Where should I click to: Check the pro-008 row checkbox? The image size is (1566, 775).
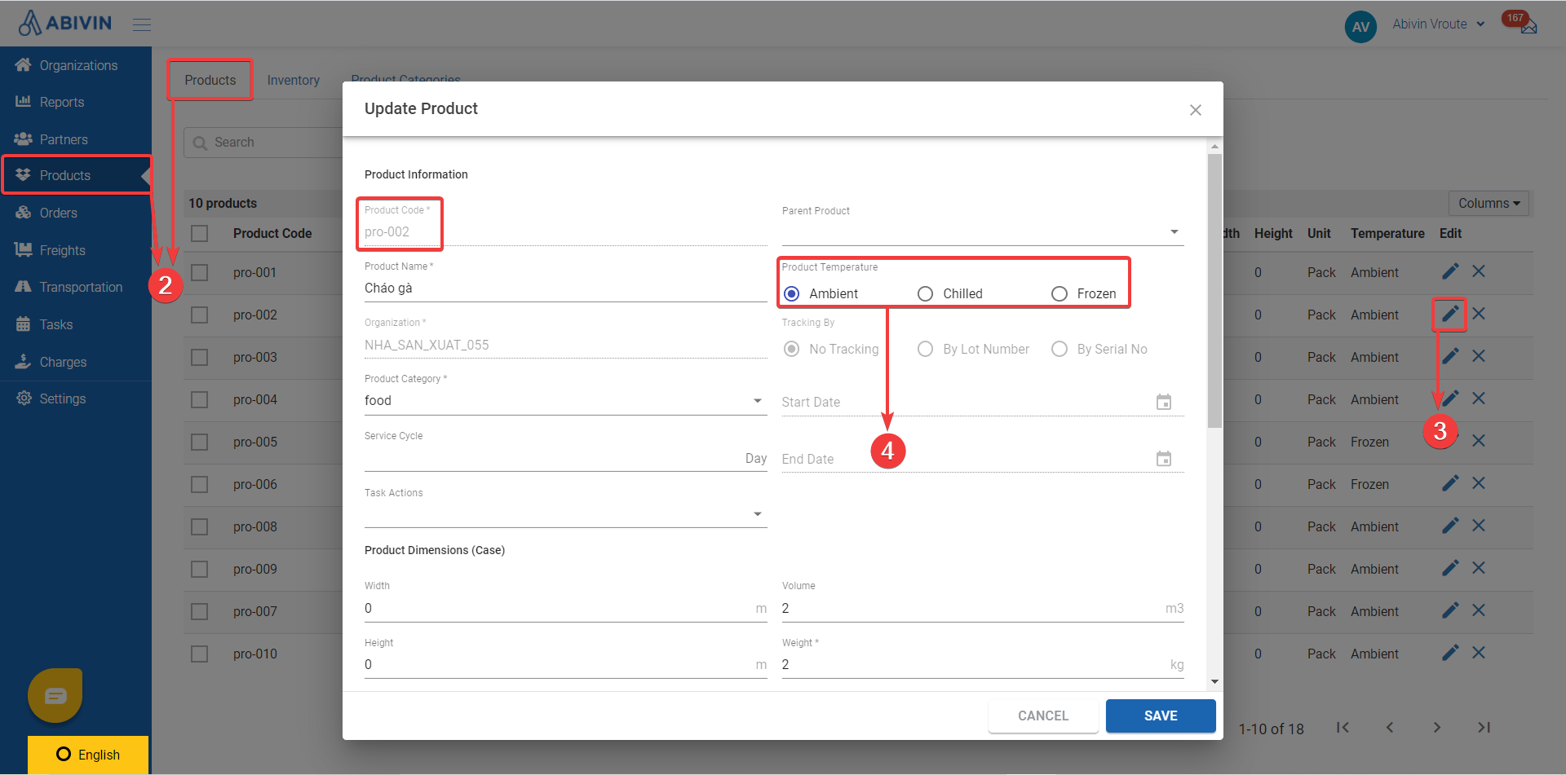coord(199,527)
